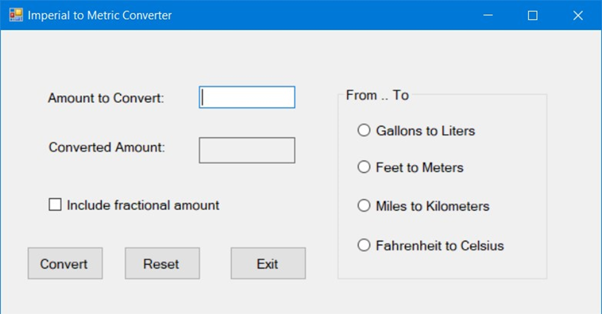Image resolution: width=602 pixels, height=314 pixels.
Task: Pick the Miles to Kilometers conversion
Action: [364, 206]
